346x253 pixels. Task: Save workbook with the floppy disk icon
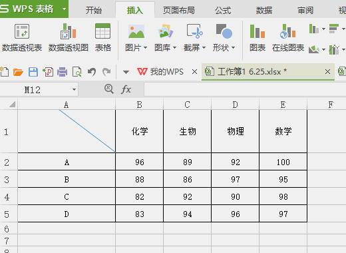pyautogui.click(x=33, y=72)
